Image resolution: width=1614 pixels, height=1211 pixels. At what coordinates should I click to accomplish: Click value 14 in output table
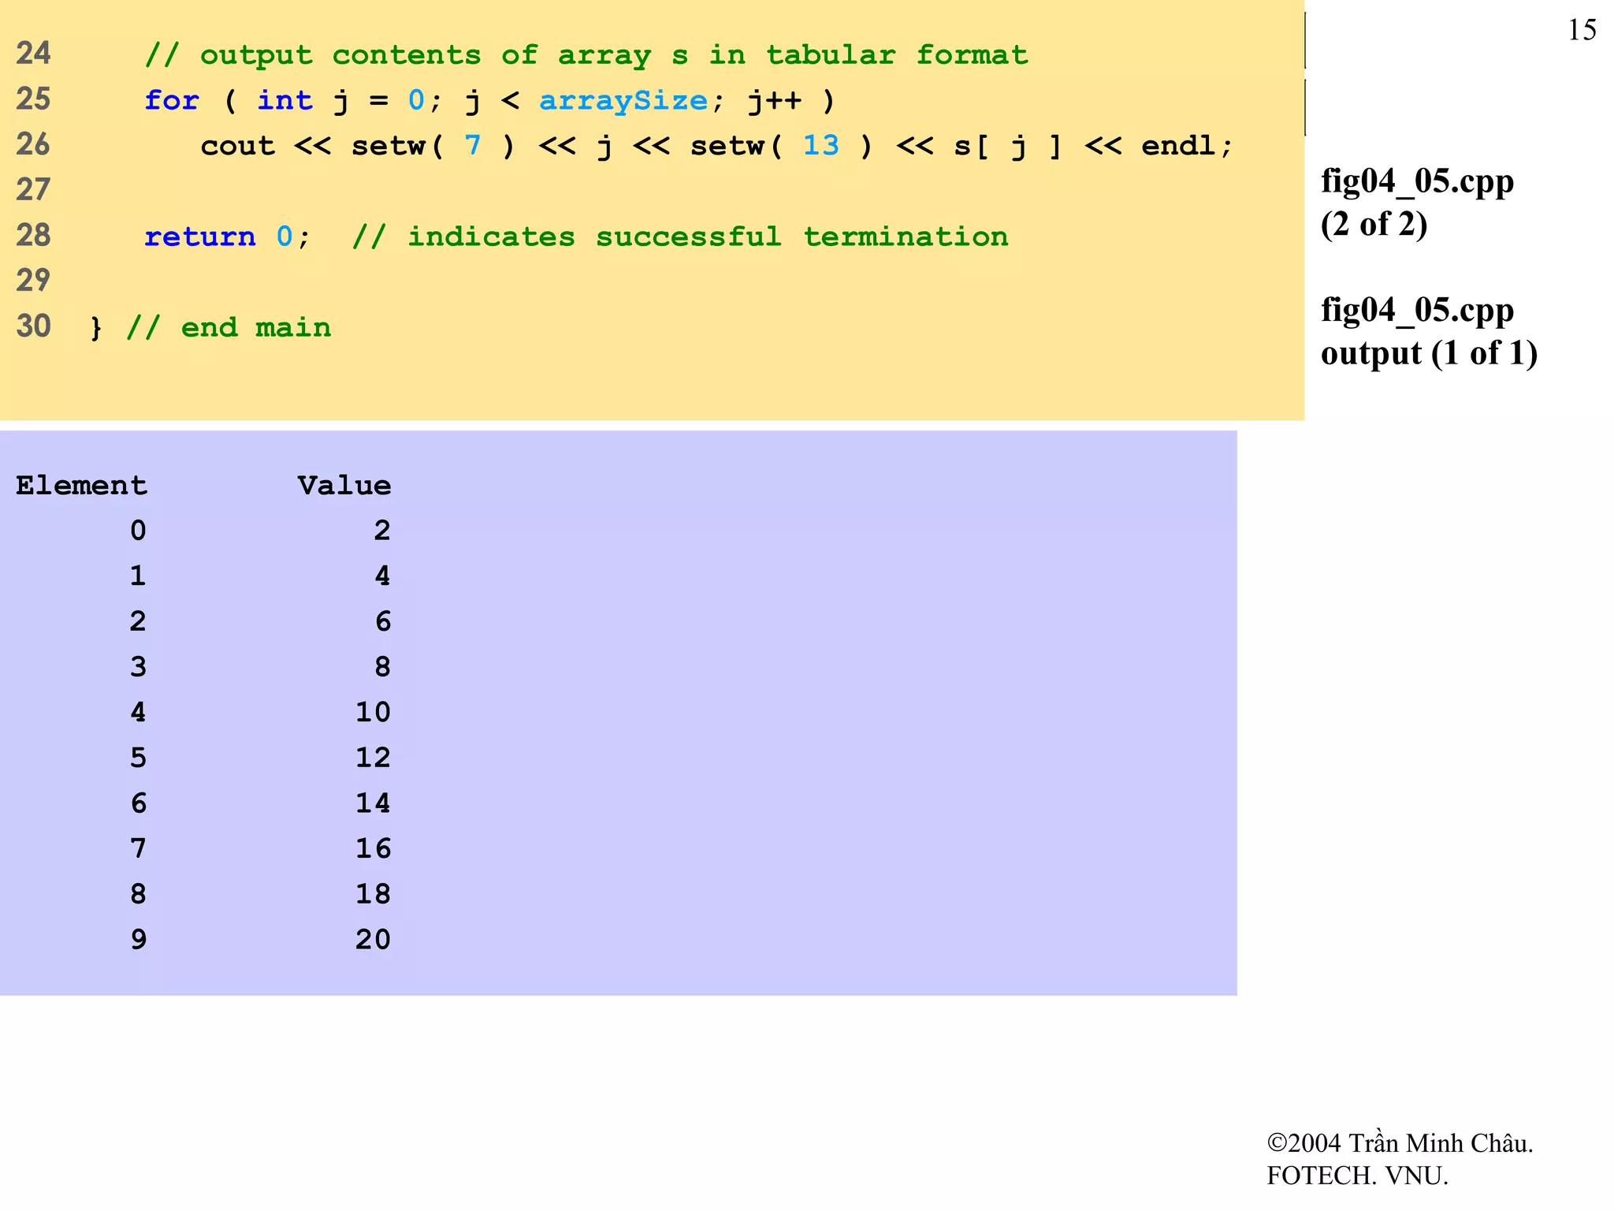373,803
